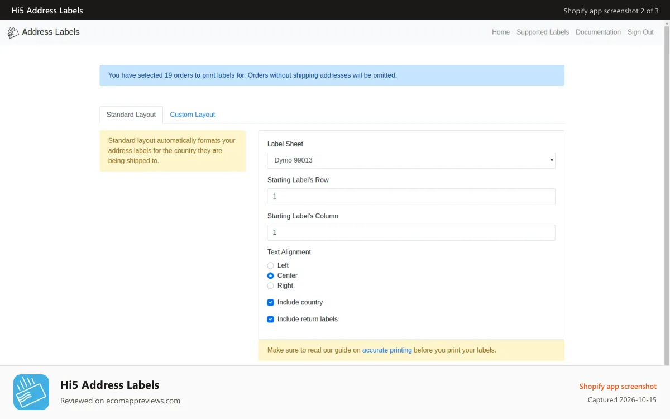Click the Starting Label's Row input field
The width and height of the screenshot is (670, 419).
411,197
